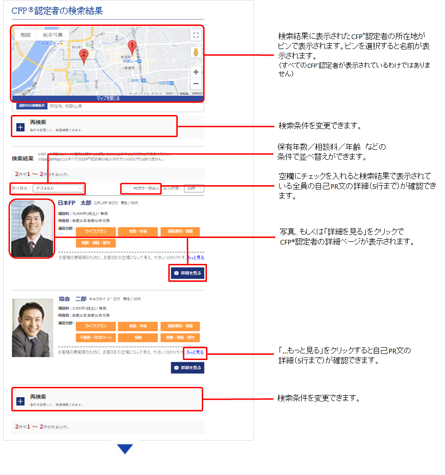This screenshot has width=445, height=475.
Task: Click マップを閉じる bar under the map
Action: click(x=108, y=98)
